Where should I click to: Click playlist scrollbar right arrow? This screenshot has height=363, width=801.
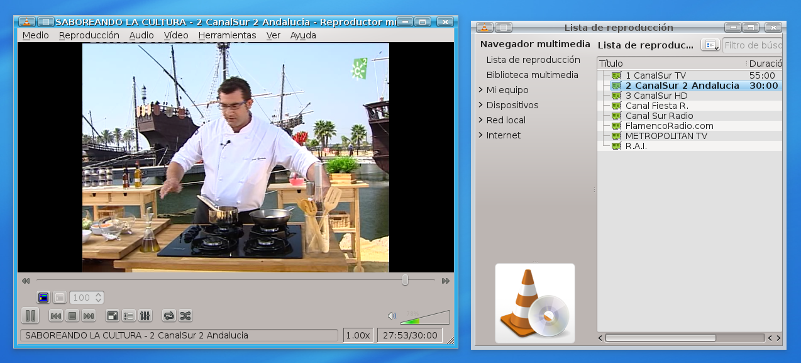(778, 338)
